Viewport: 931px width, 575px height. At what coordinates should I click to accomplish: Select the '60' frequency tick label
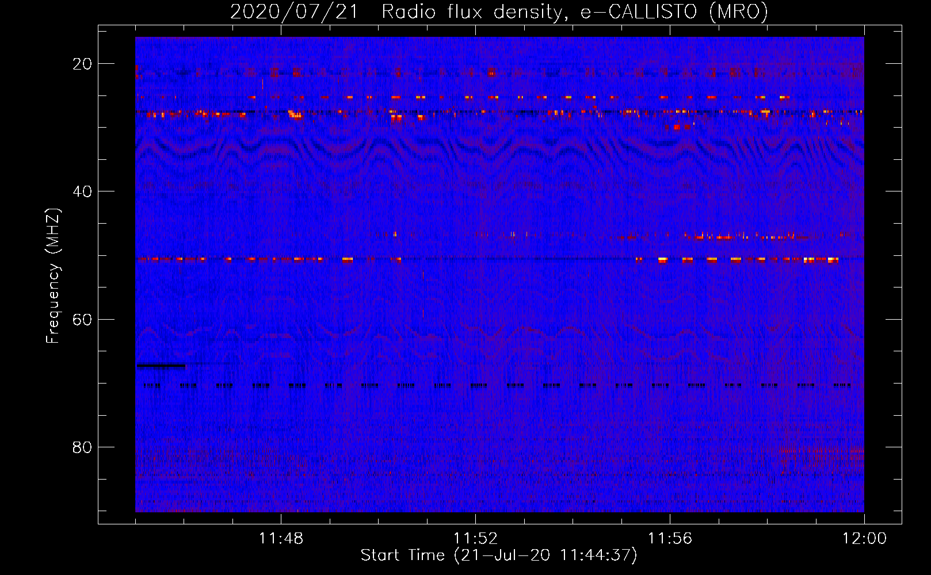click(82, 319)
